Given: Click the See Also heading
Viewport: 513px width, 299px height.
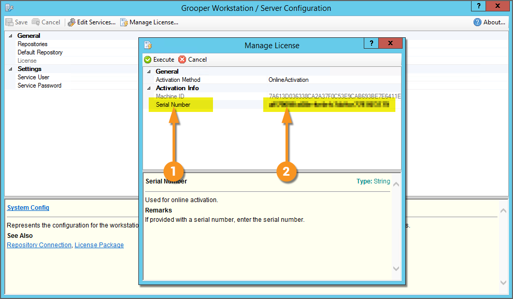Looking at the screenshot, I should pyautogui.click(x=20, y=236).
